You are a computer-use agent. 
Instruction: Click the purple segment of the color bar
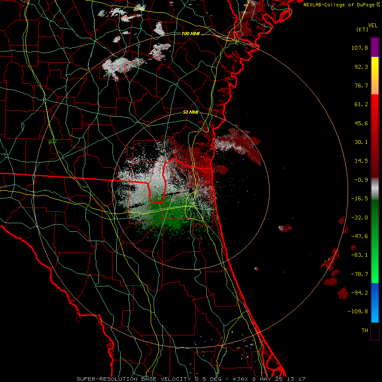(375, 47)
